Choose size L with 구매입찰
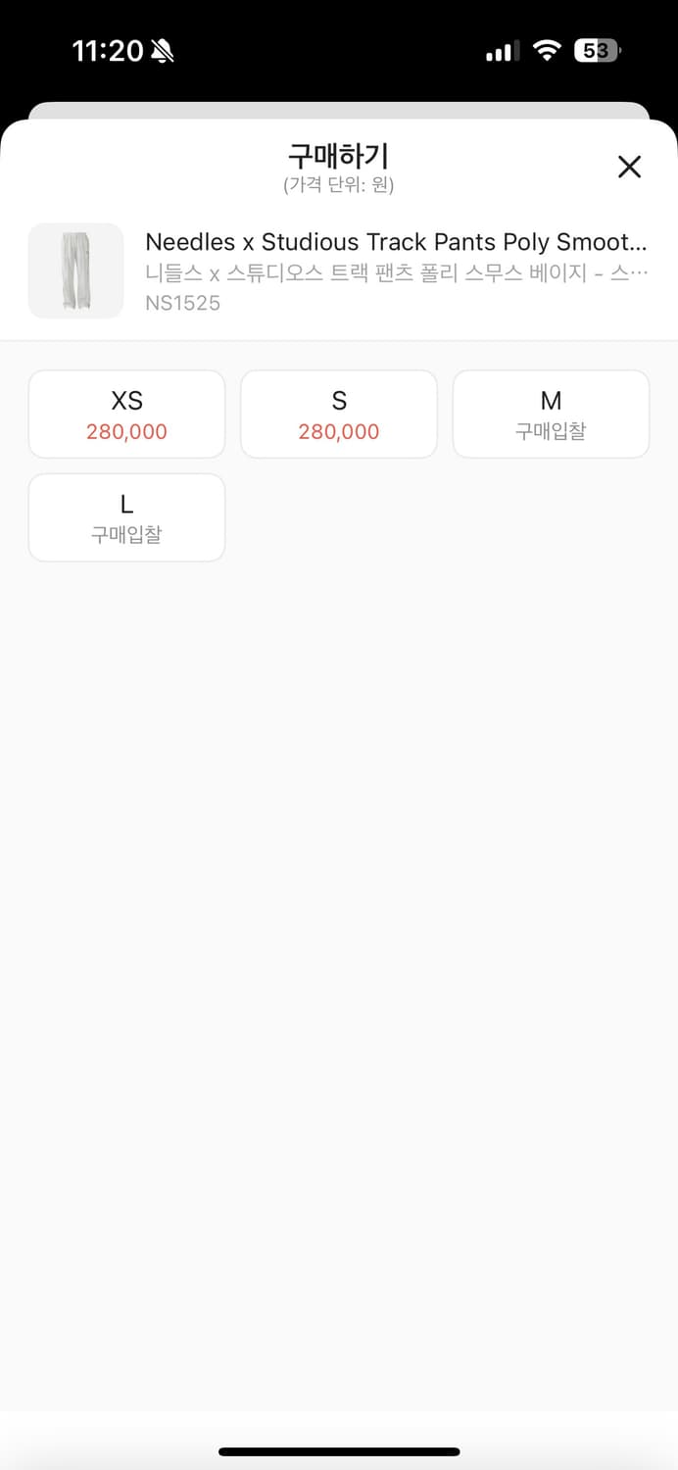The image size is (678, 1470). point(126,517)
